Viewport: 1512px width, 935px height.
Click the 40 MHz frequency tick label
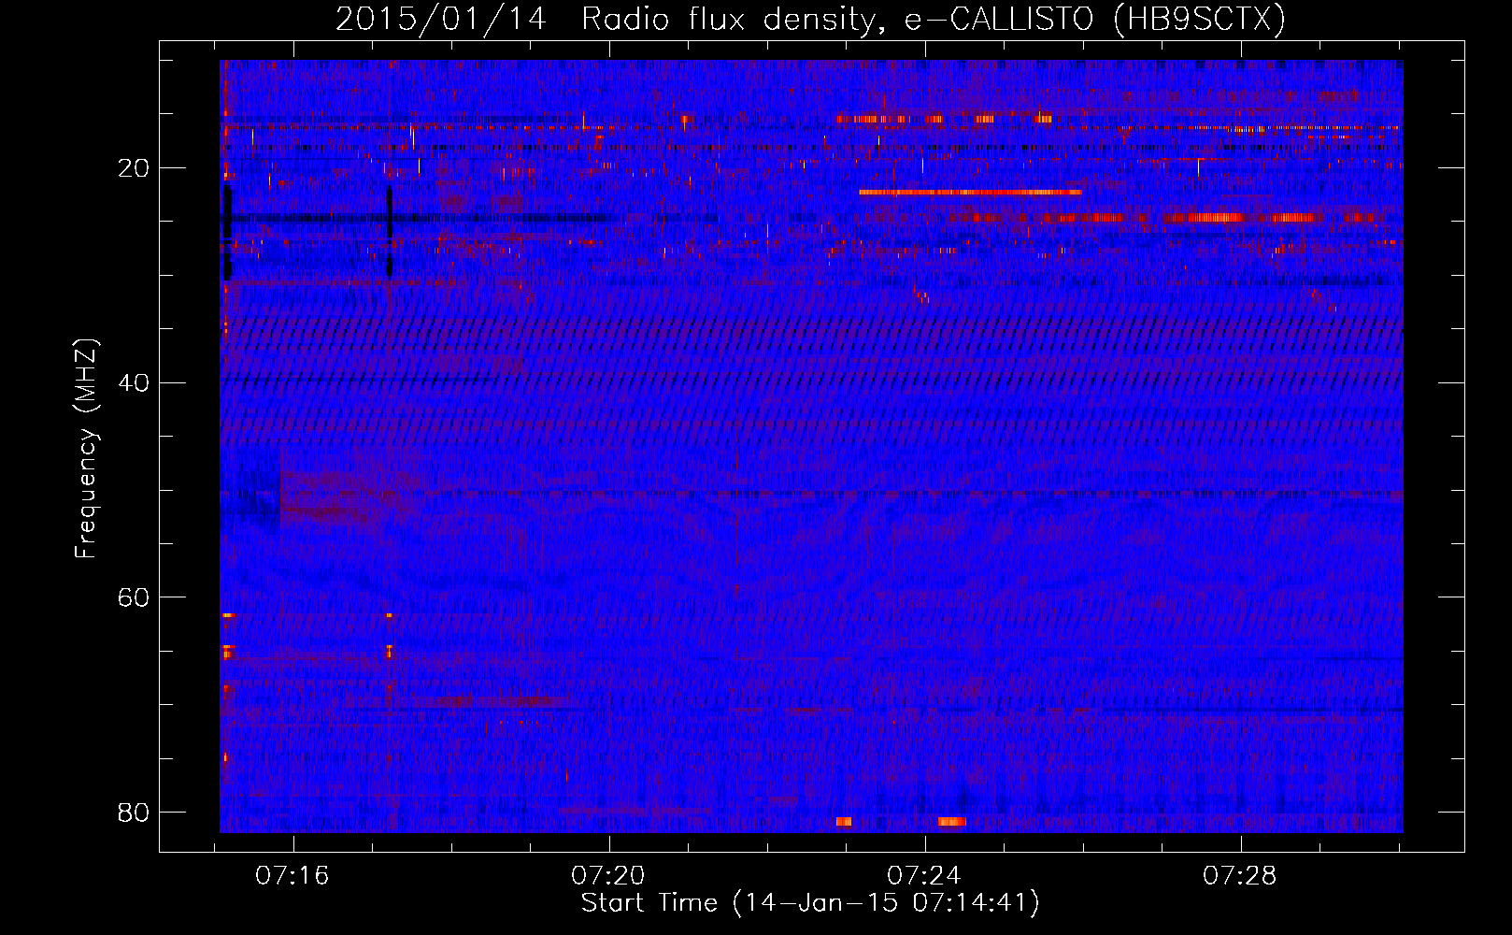click(134, 382)
